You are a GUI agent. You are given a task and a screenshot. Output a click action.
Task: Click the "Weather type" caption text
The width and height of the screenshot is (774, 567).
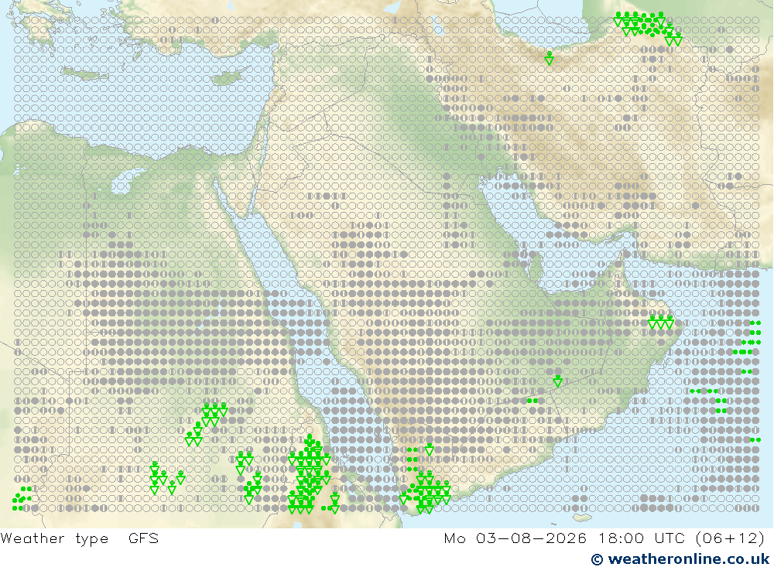pos(54,538)
